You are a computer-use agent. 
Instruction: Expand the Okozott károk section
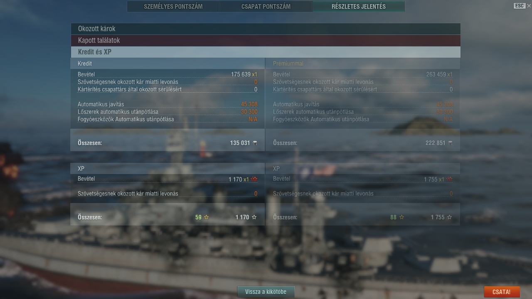pyautogui.click(x=265, y=29)
